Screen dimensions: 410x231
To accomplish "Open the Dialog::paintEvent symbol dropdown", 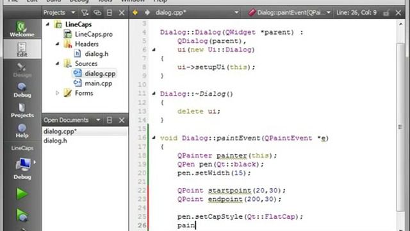I will click(329, 12).
